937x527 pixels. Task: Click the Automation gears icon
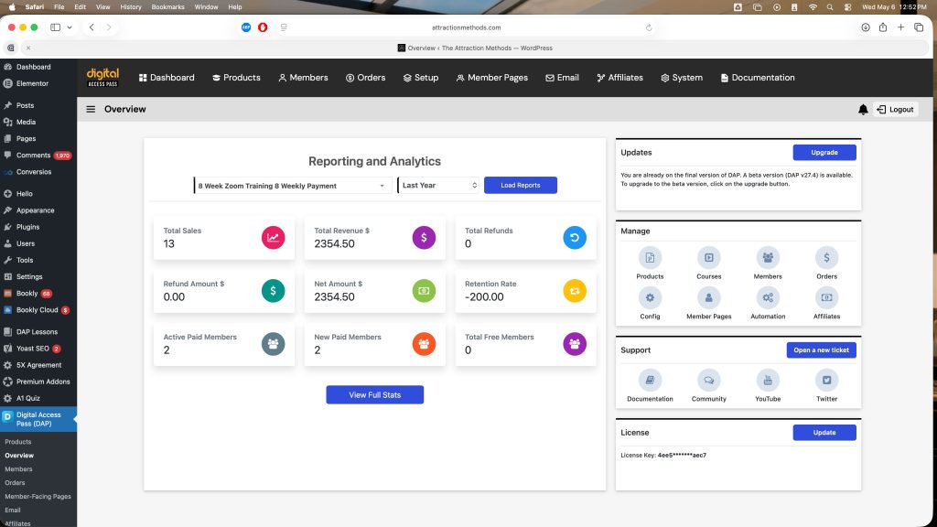coord(768,297)
